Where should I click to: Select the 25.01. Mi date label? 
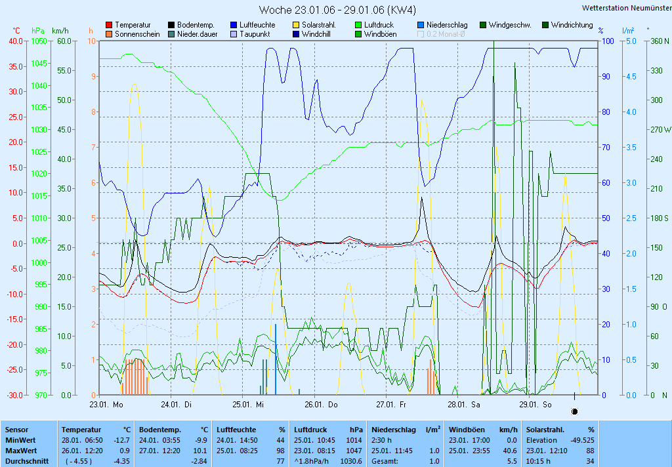point(247,405)
